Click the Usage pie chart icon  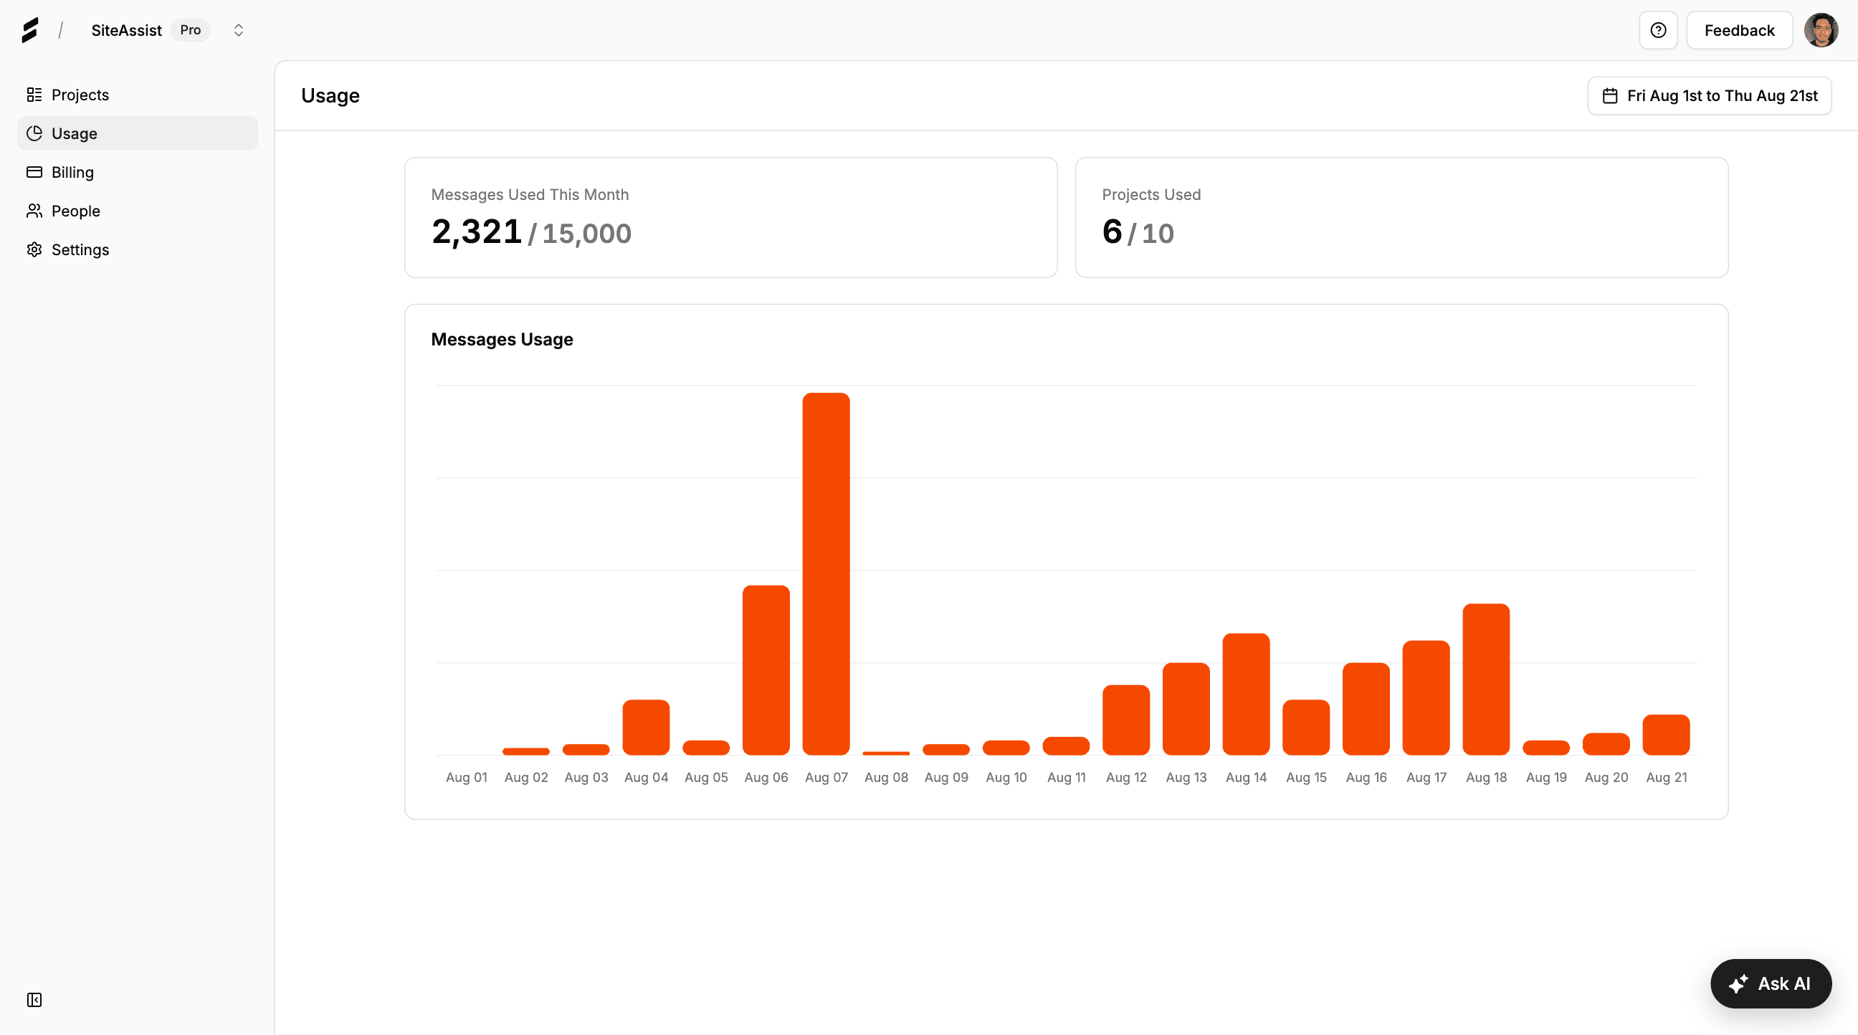34,133
